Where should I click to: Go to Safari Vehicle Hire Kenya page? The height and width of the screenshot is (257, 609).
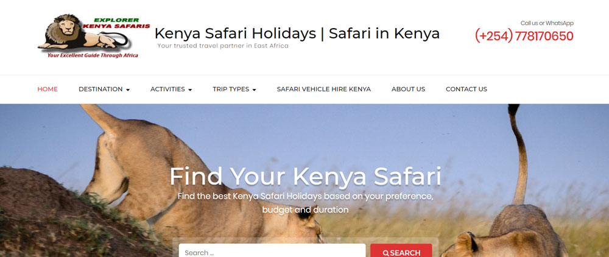pos(323,90)
